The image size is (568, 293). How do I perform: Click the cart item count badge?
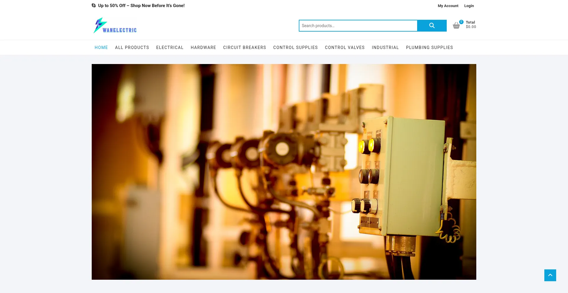pyautogui.click(x=461, y=22)
